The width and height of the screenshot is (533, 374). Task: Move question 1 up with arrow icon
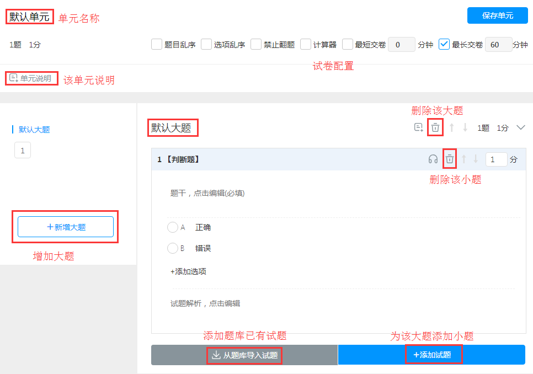[463, 159]
